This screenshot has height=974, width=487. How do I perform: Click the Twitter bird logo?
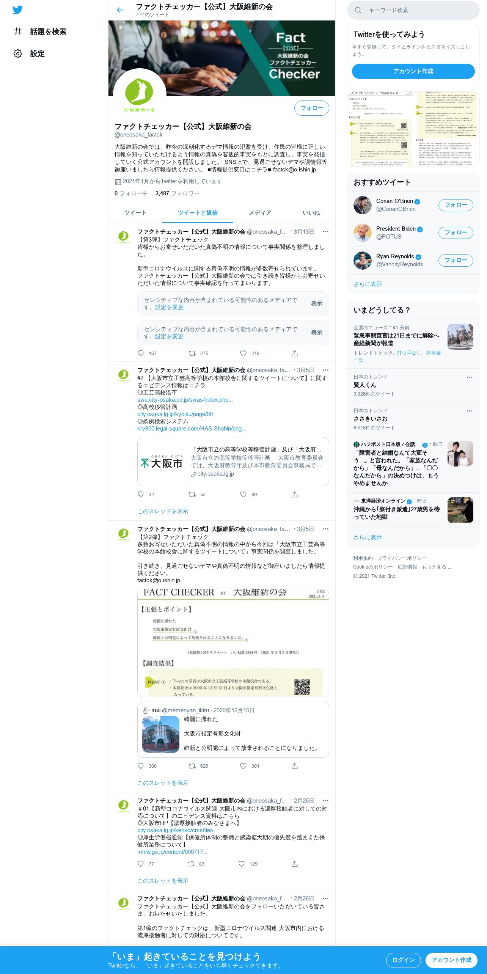pyautogui.click(x=17, y=10)
